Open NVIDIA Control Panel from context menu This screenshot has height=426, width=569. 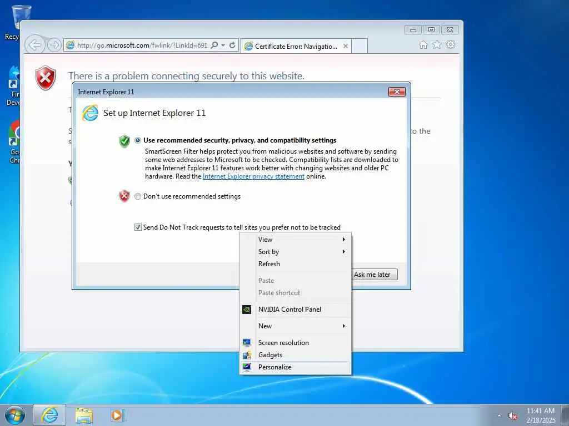(295, 310)
